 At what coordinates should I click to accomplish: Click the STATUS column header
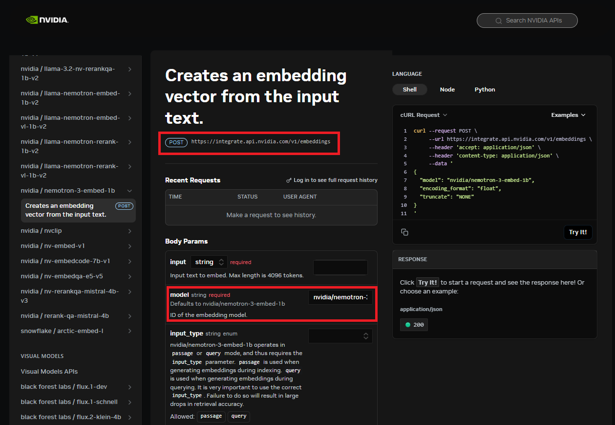pos(247,197)
